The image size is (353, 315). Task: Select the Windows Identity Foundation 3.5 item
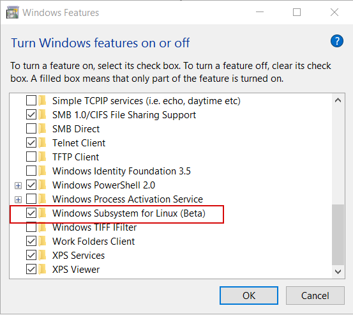coord(121,171)
